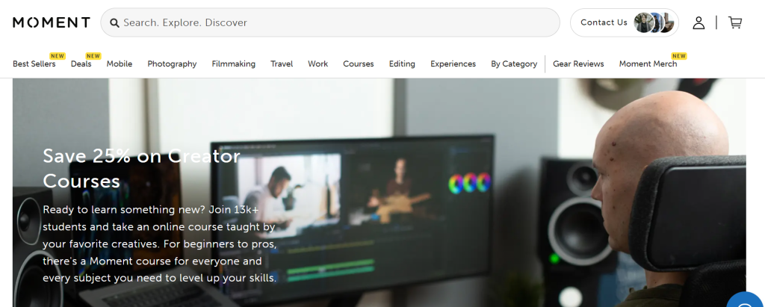Click the search magnifier icon

tap(114, 23)
